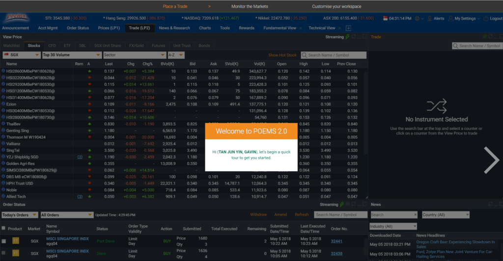Viewport: 503px width, 261px height.
Task: Click the Amend order button
Action: click(280, 214)
